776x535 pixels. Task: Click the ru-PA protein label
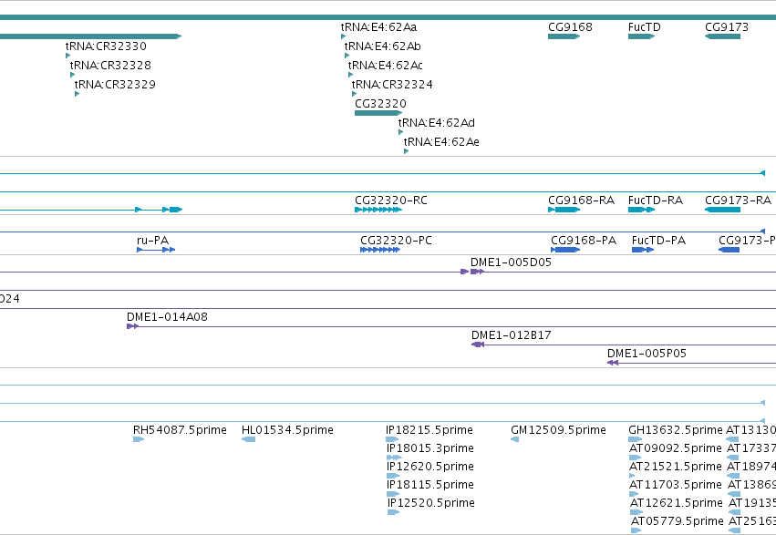(x=153, y=241)
